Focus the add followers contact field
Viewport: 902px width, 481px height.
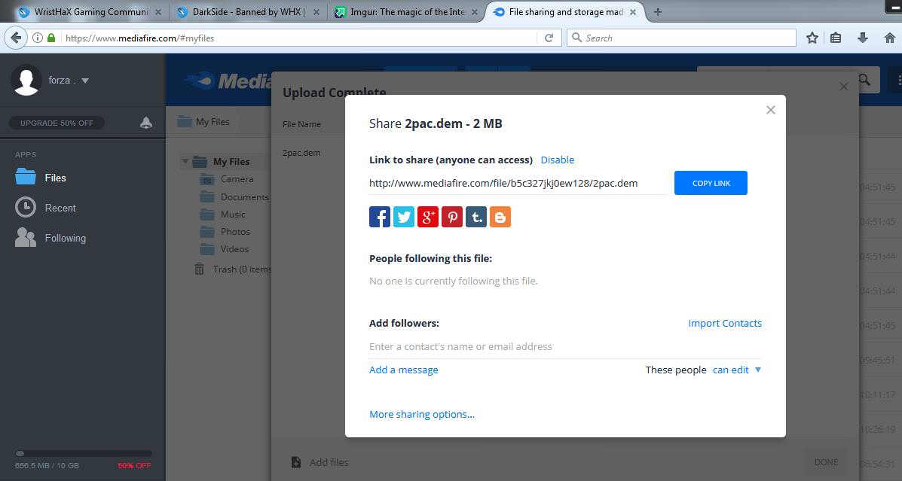[565, 346]
